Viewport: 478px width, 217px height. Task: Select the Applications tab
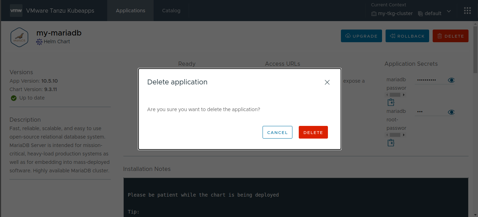pyautogui.click(x=130, y=11)
